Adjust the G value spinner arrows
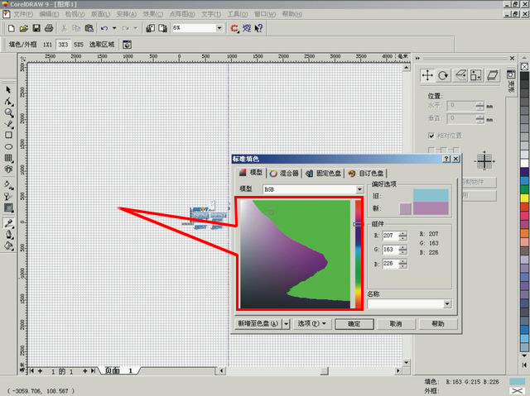The image size is (530, 396). [402, 250]
